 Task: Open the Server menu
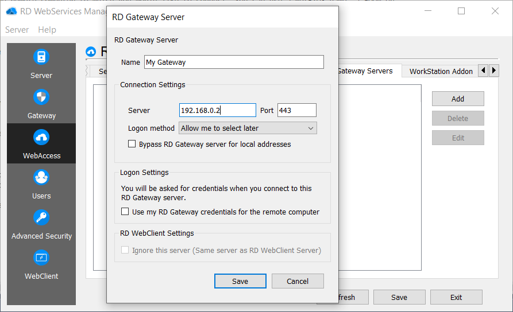coord(17,30)
